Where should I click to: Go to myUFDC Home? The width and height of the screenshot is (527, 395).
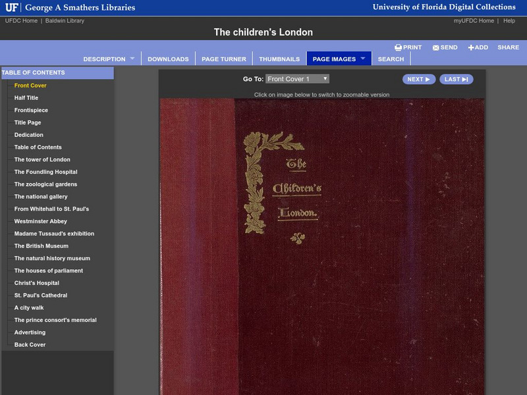tap(474, 21)
